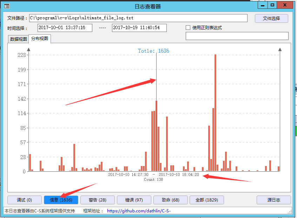Click the window resize grip corner

point(290,212)
